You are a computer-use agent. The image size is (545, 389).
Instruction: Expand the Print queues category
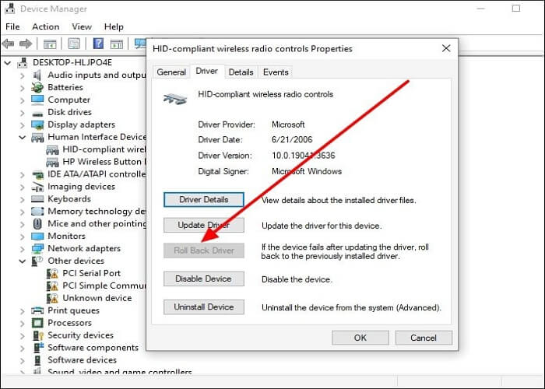[23, 311]
